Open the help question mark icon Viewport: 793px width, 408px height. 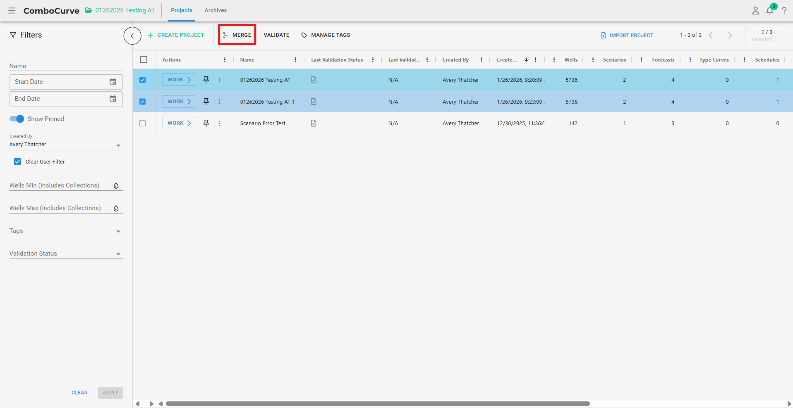click(x=784, y=11)
